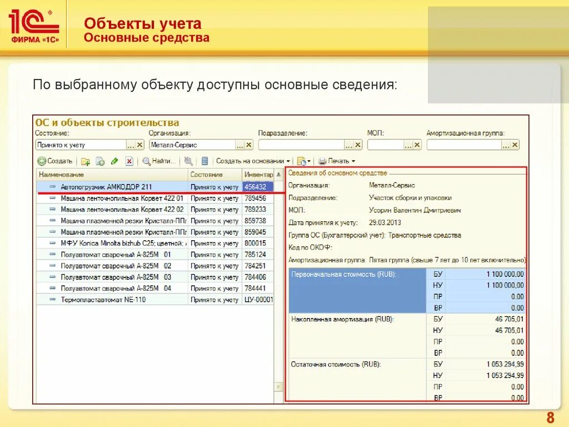Image resolution: width=569 pixels, height=427 pixels.
Task: Click the value Транспортные средства
Action: coord(425,235)
